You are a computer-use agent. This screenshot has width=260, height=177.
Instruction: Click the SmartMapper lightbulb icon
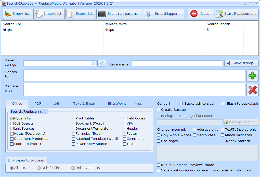pos(149,13)
